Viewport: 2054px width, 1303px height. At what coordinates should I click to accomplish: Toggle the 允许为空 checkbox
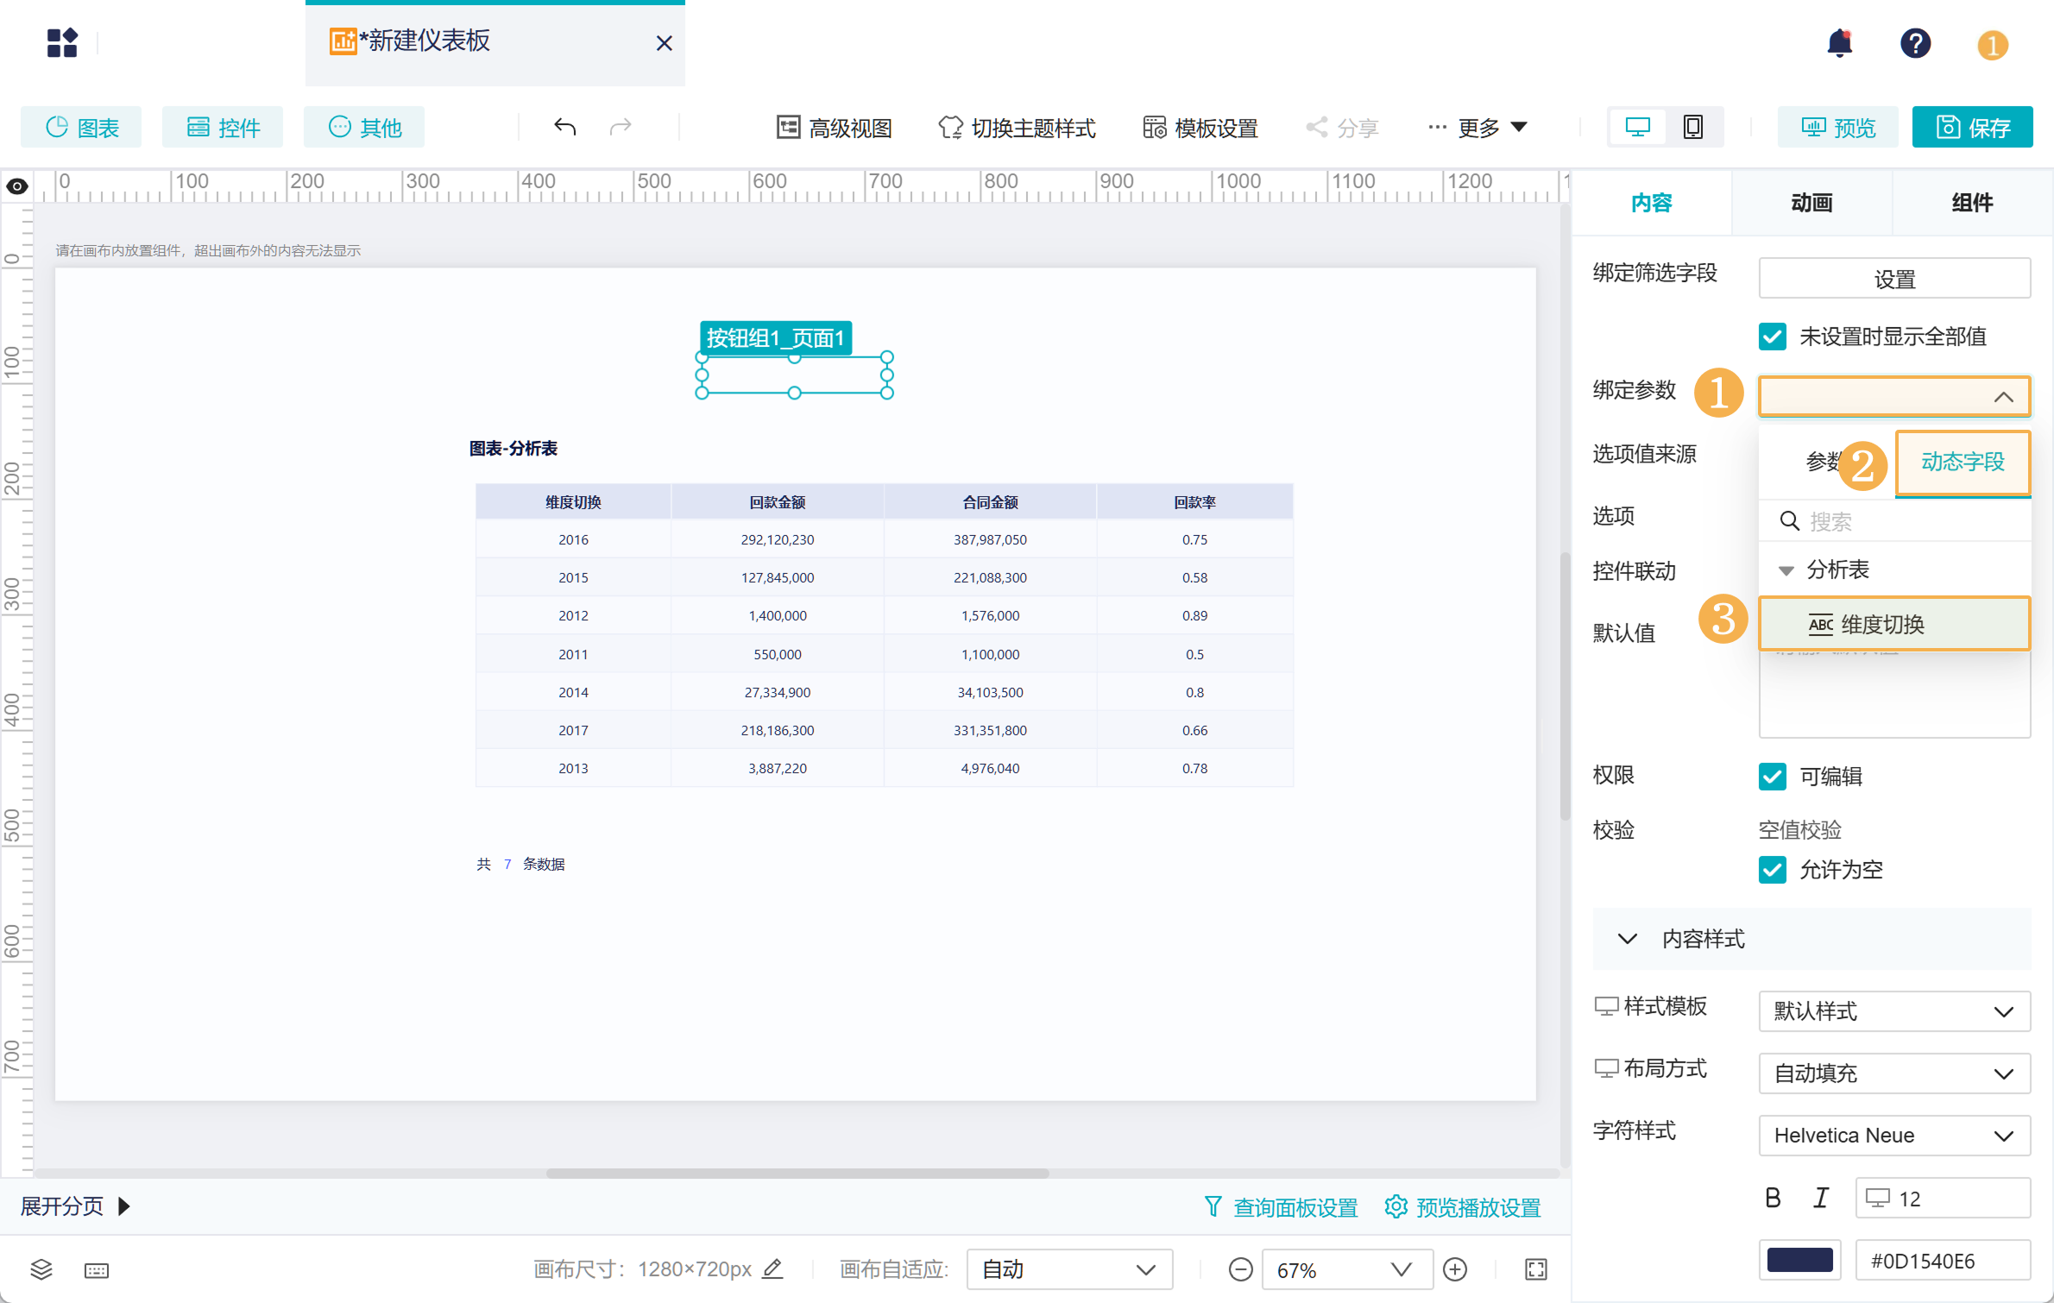pyautogui.click(x=1772, y=870)
